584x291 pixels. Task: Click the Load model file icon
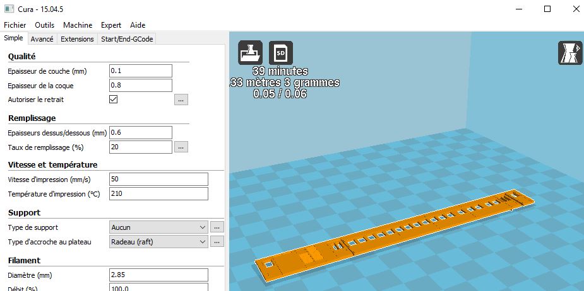tap(250, 53)
